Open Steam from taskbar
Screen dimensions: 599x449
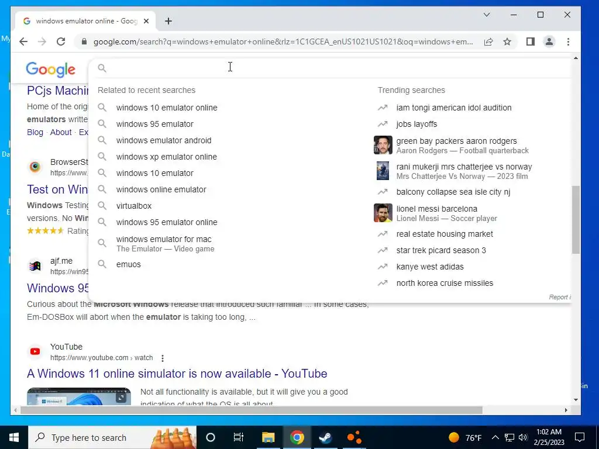(x=325, y=437)
